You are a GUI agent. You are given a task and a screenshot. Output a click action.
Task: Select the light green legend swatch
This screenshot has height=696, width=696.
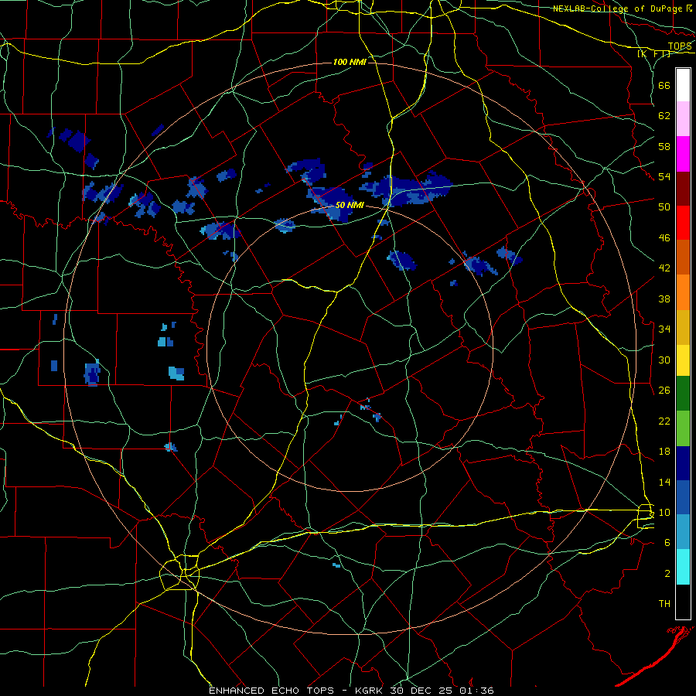[x=683, y=428]
